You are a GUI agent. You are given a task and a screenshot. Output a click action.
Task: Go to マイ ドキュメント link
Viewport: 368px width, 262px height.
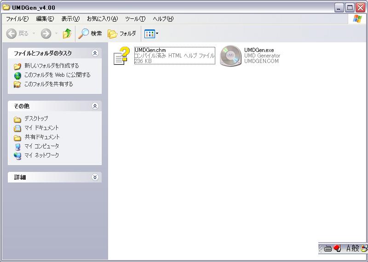[x=41, y=128]
